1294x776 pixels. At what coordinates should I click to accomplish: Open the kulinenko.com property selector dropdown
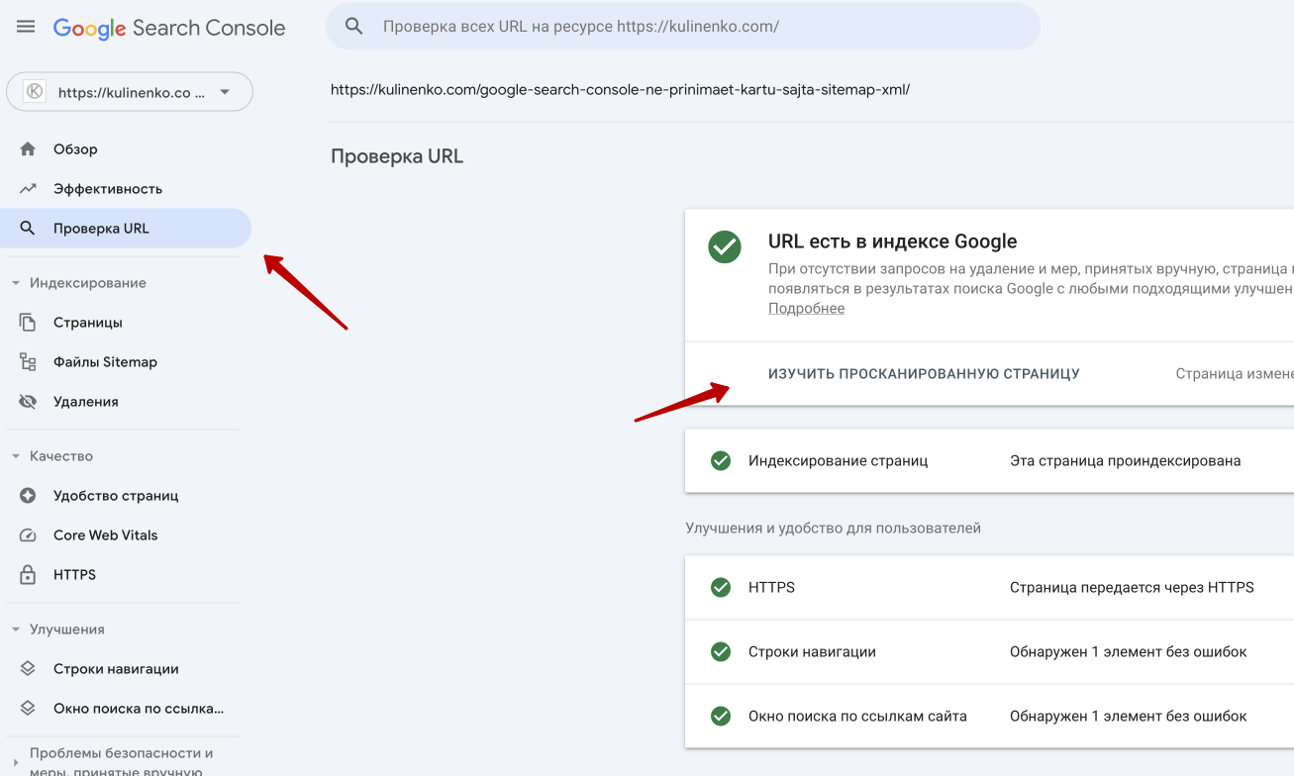pos(130,91)
